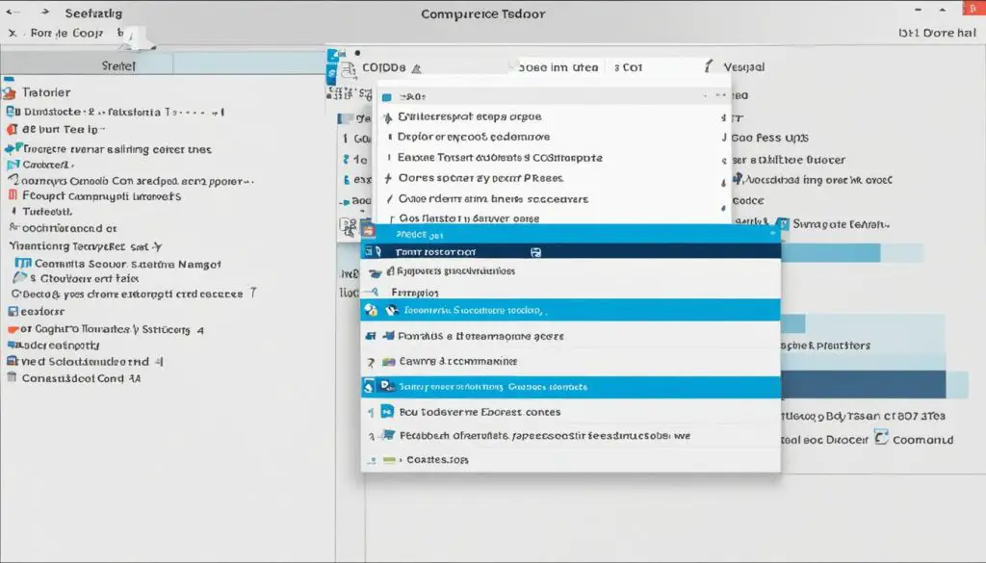Viewport: 986px width, 563px height.
Task: Expand the 'C'Becto& yoes' row arrow
Action: (253, 293)
